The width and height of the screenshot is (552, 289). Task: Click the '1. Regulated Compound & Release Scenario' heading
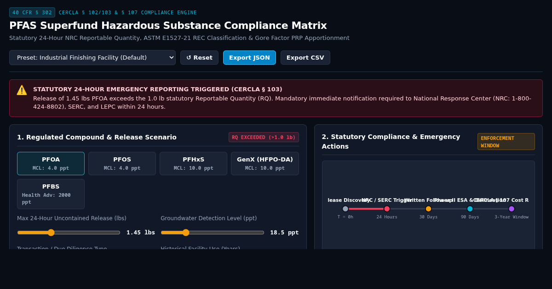coord(97,137)
